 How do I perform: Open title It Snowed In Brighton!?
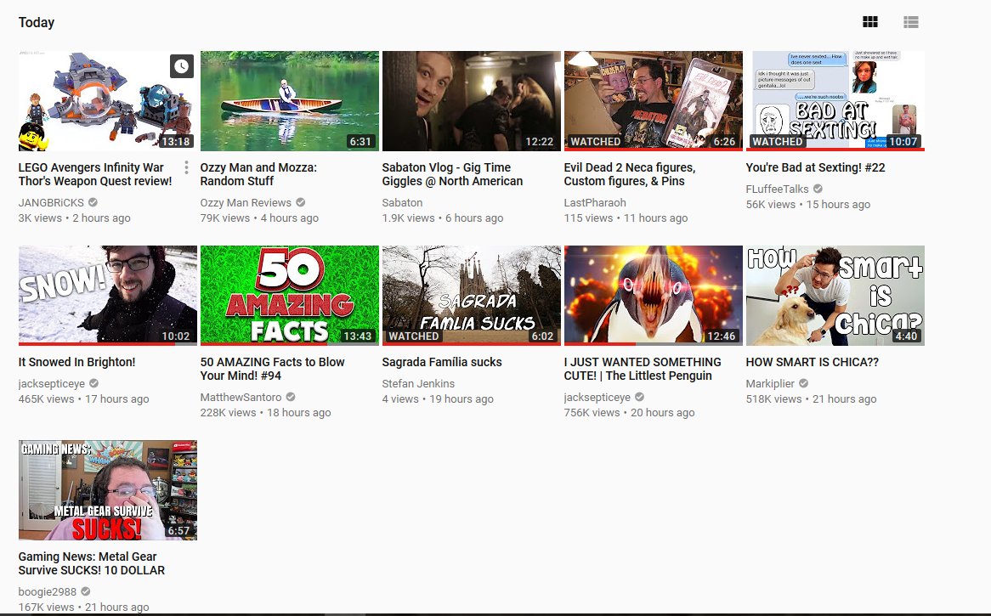click(76, 362)
